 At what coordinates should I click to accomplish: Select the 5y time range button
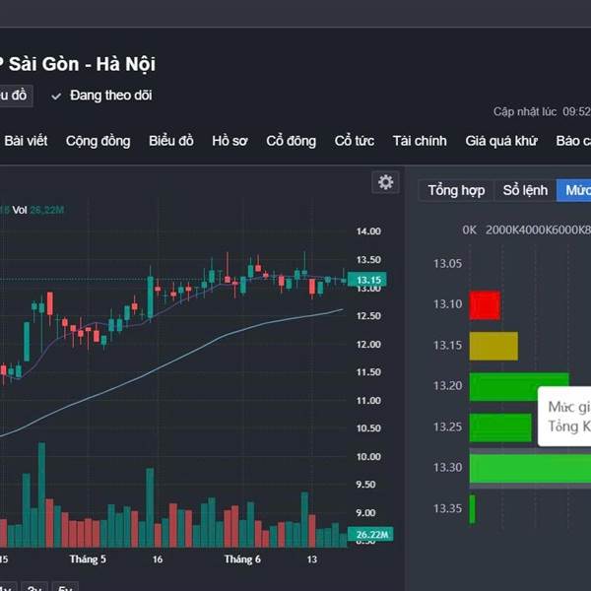[x=65, y=587]
